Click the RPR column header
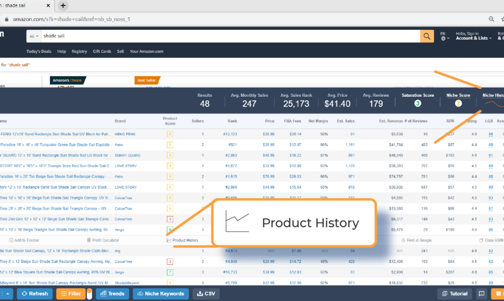Image resolution: width=504 pixels, height=301 pixels. click(450, 121)
